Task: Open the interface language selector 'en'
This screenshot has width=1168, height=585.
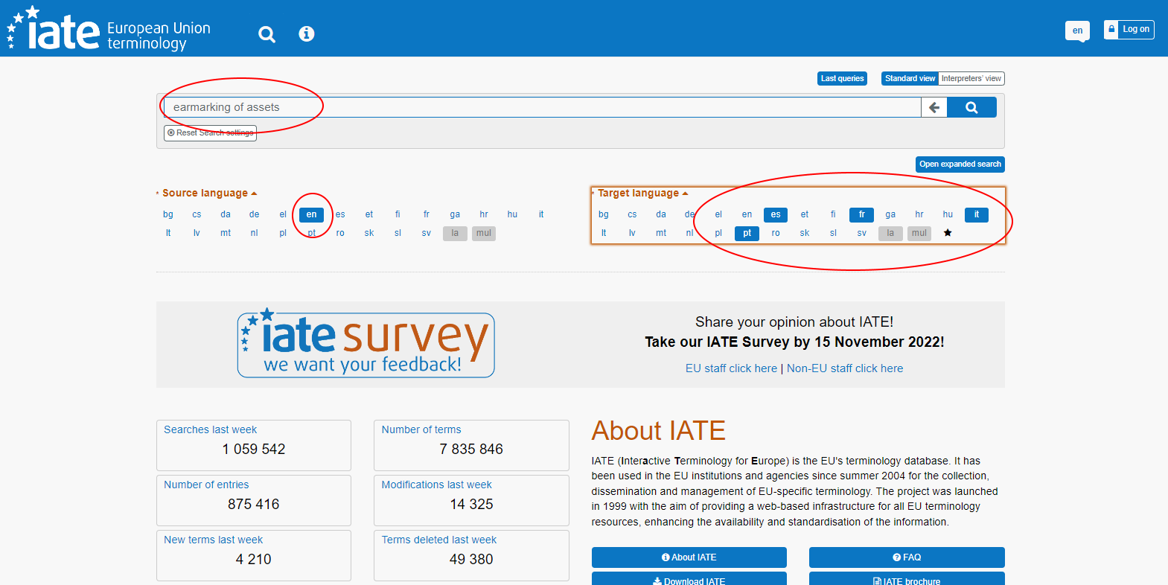Action: [x=1077, y=31]
